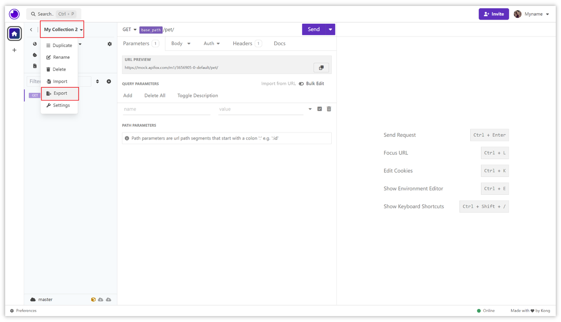The image size is (561, 322).
Task: Click the Online status indicator
Action: point(486,311)
